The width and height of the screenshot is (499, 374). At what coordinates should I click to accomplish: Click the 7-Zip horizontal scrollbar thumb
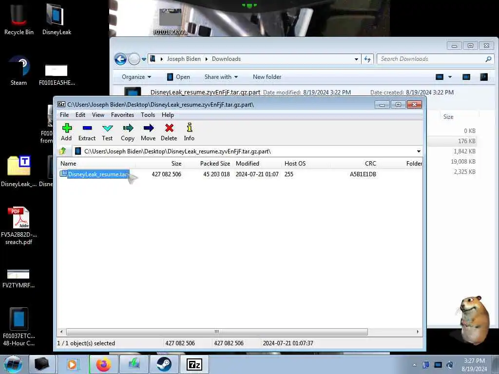(217, 332)
